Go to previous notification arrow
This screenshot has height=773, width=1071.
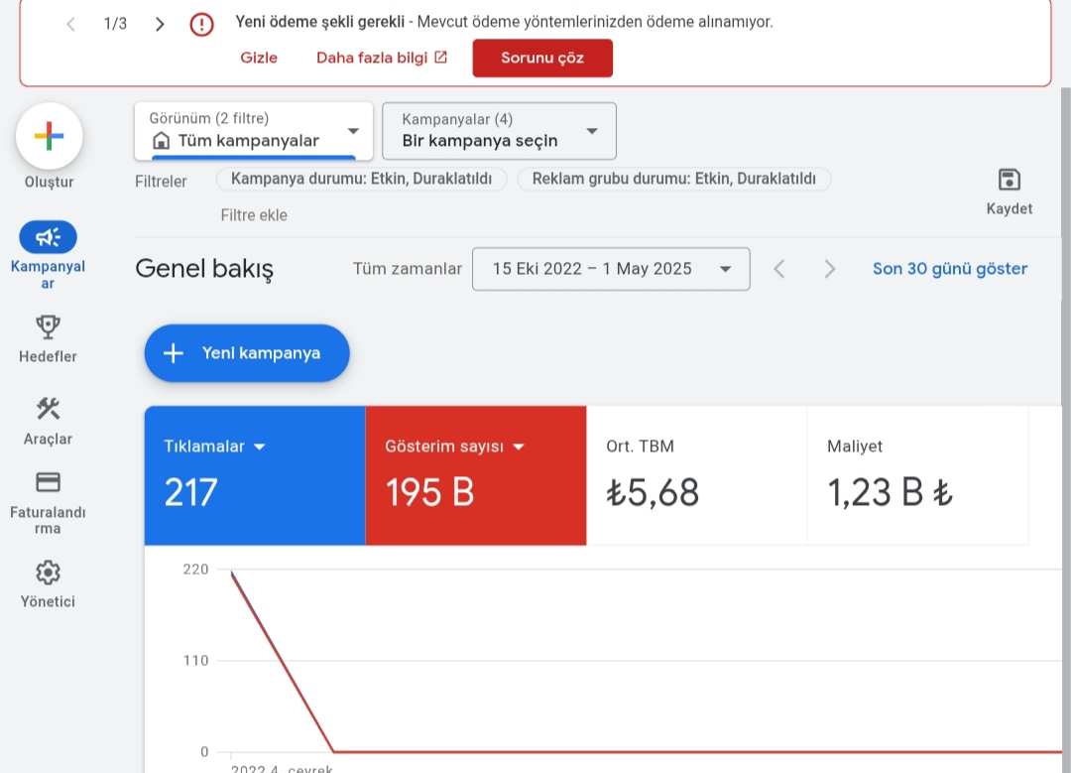(x=71, y=25)
